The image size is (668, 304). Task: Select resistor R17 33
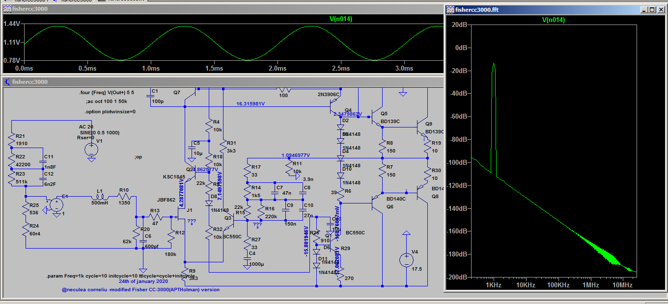coord(247,171)
